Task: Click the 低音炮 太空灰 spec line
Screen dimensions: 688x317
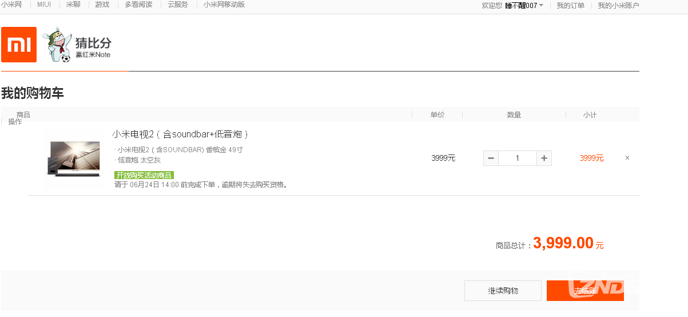Action: pyautogui.click(x=138, y=160)
